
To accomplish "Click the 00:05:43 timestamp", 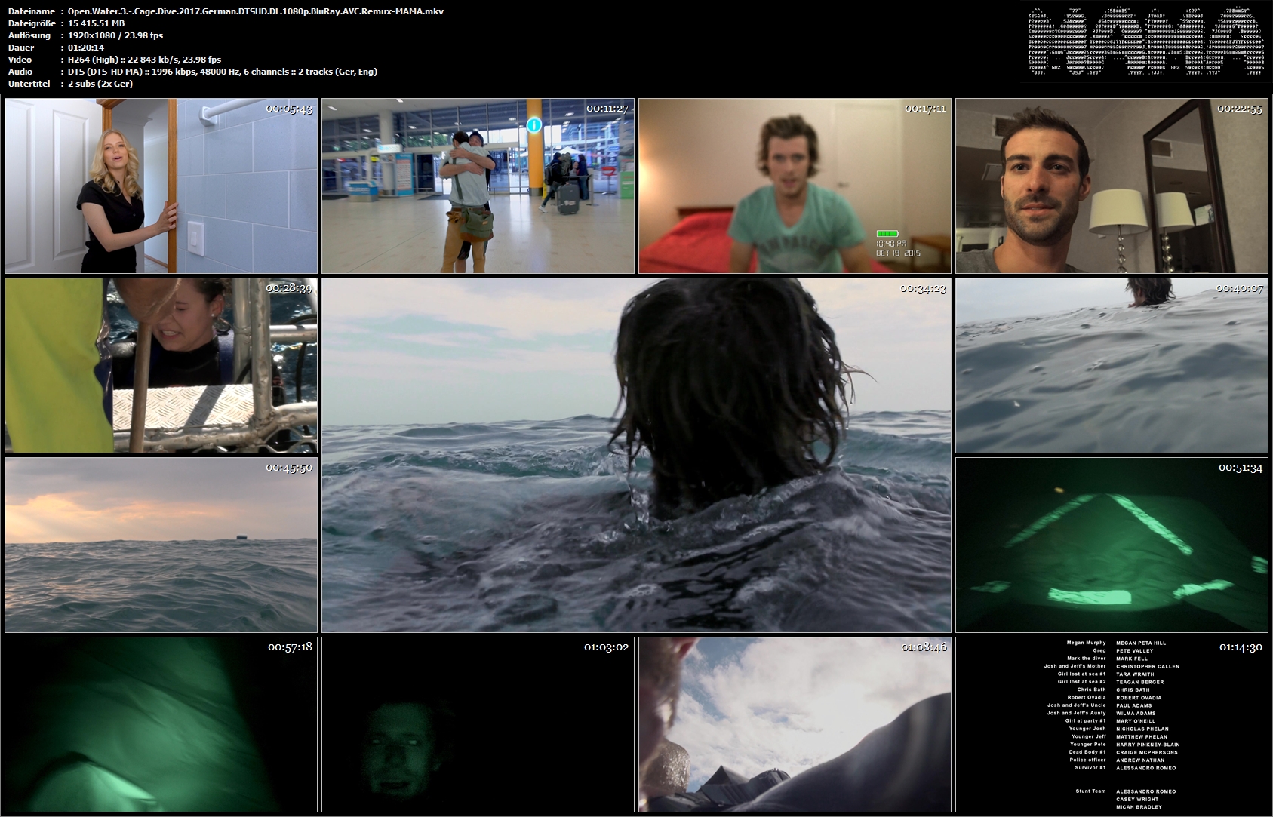I will [x=289, y=109].
